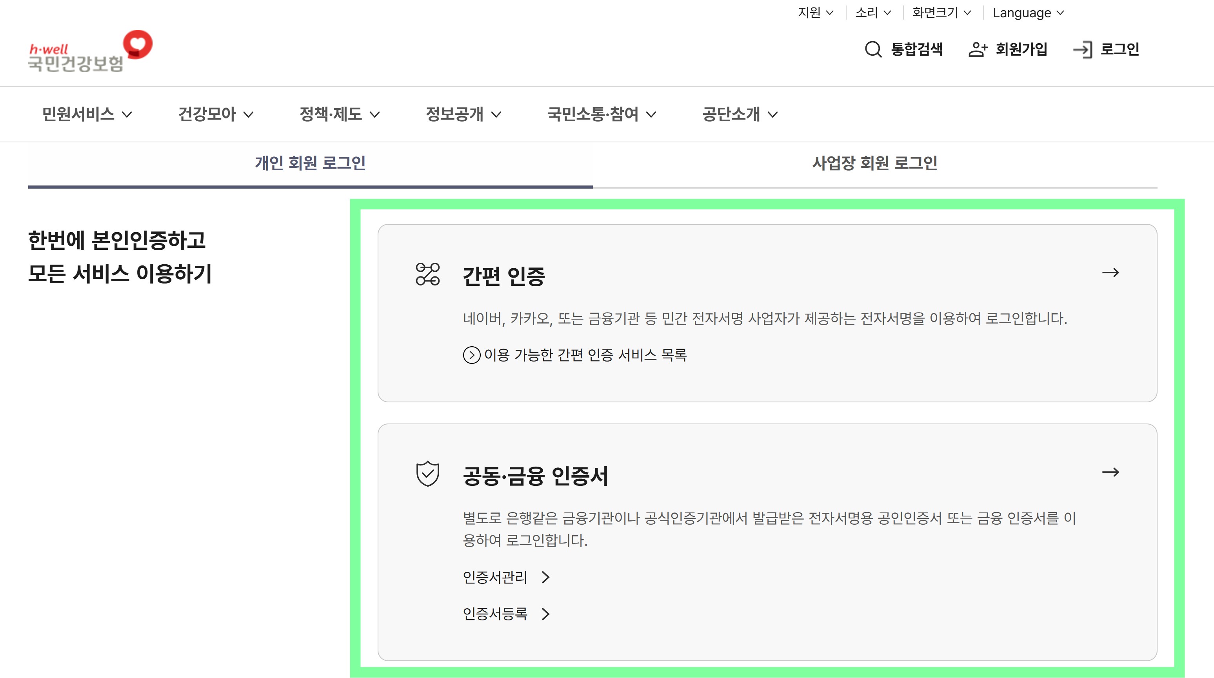The image size is (1214, 678).
Task: Expand the 민원서비스 navigation menu
Action: tap(87, 114)
